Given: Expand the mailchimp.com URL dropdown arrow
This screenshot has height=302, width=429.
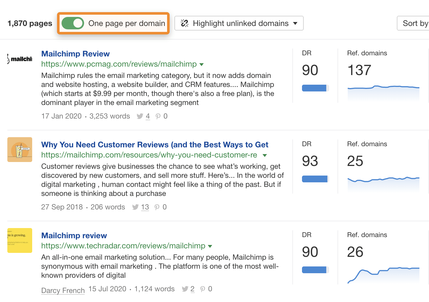Looking at the screenshot, I should point(265,156).
